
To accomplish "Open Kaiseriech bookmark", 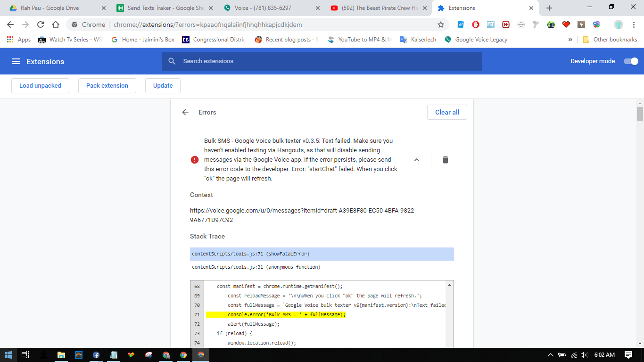I will click(418, 40).
